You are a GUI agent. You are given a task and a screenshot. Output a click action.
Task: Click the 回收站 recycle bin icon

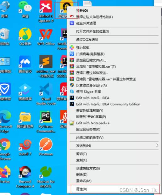point(5,34)
